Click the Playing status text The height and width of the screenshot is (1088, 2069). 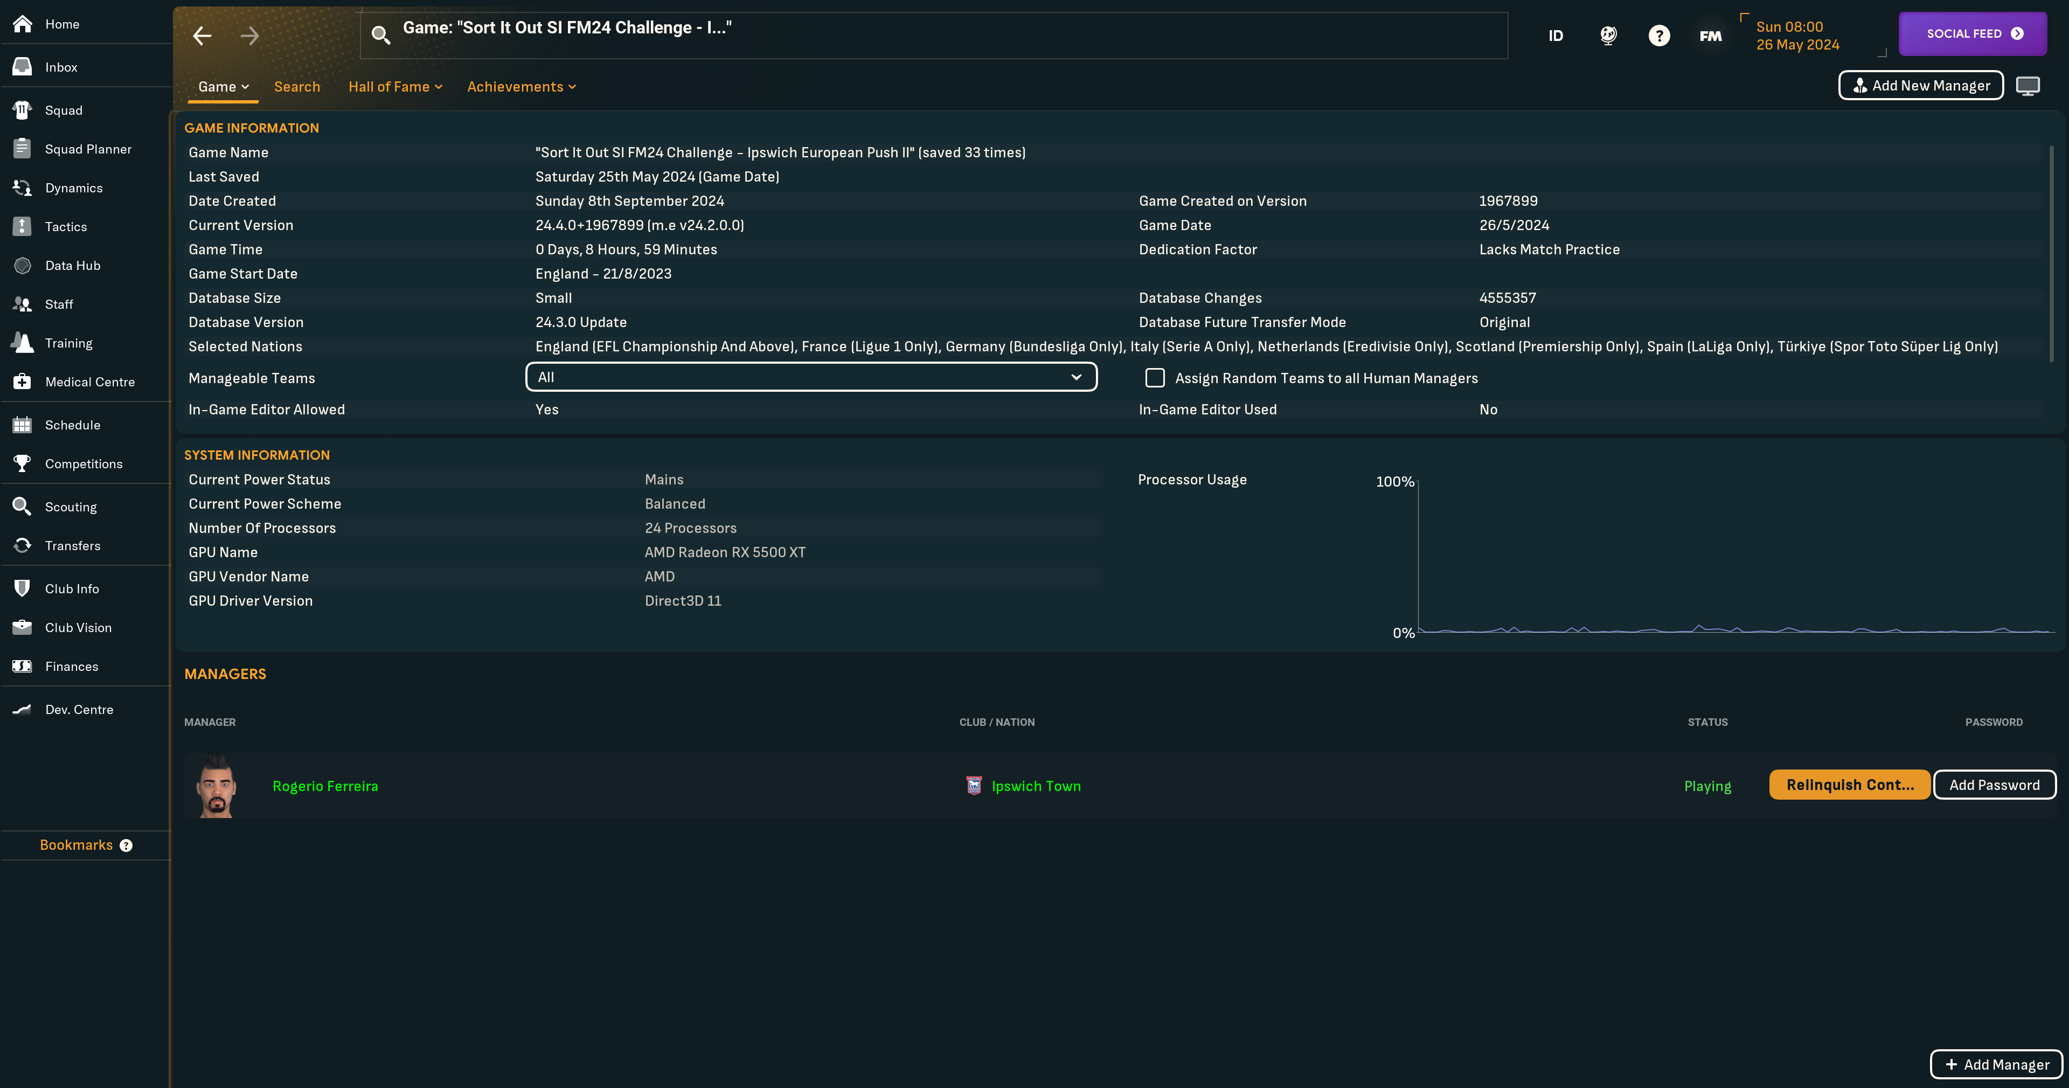tap(1707, 786)
